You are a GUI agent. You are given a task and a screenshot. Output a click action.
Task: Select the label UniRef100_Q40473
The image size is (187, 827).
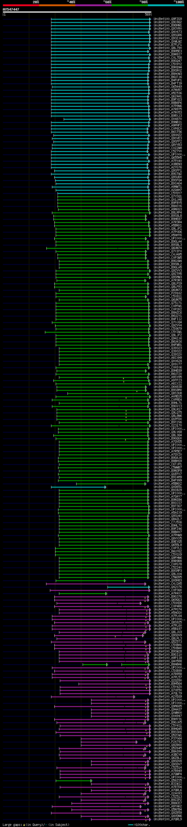pos(168,32)
